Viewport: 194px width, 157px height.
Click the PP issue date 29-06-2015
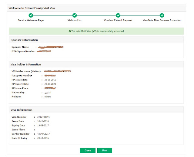pyautogui.click(x=50, y=80)
